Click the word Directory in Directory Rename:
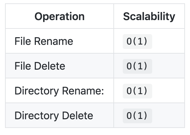This screenshot has width=190, height=135. pos(37,91)
